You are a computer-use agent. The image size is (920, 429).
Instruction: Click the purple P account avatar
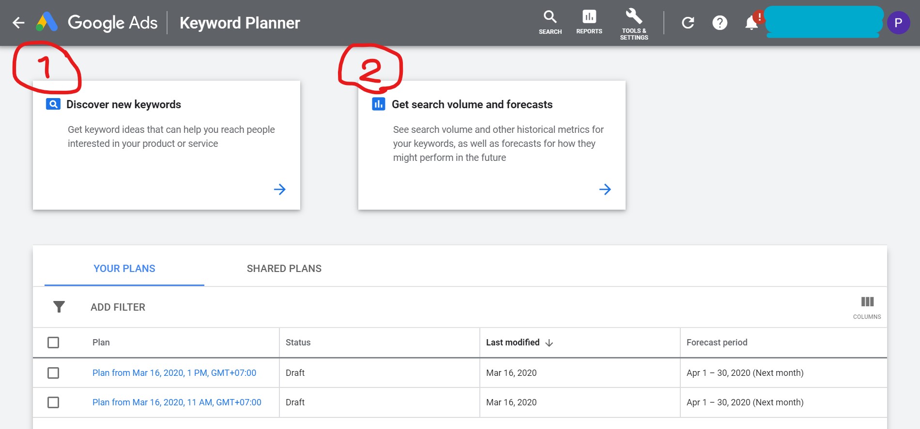pos(898,23)
